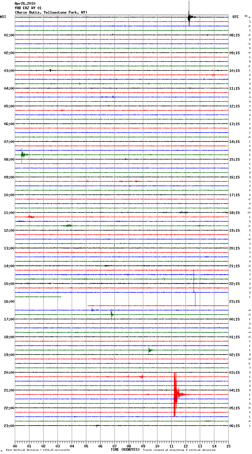Click the UTC time zone header
Image resolution: width=252 pixels, height=454 pixels.
click(x=236, y=17)
